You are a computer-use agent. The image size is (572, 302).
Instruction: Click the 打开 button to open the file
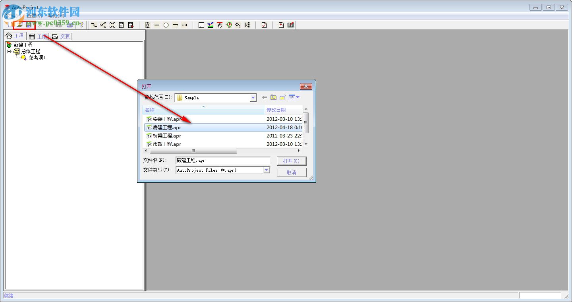point(292,161)
